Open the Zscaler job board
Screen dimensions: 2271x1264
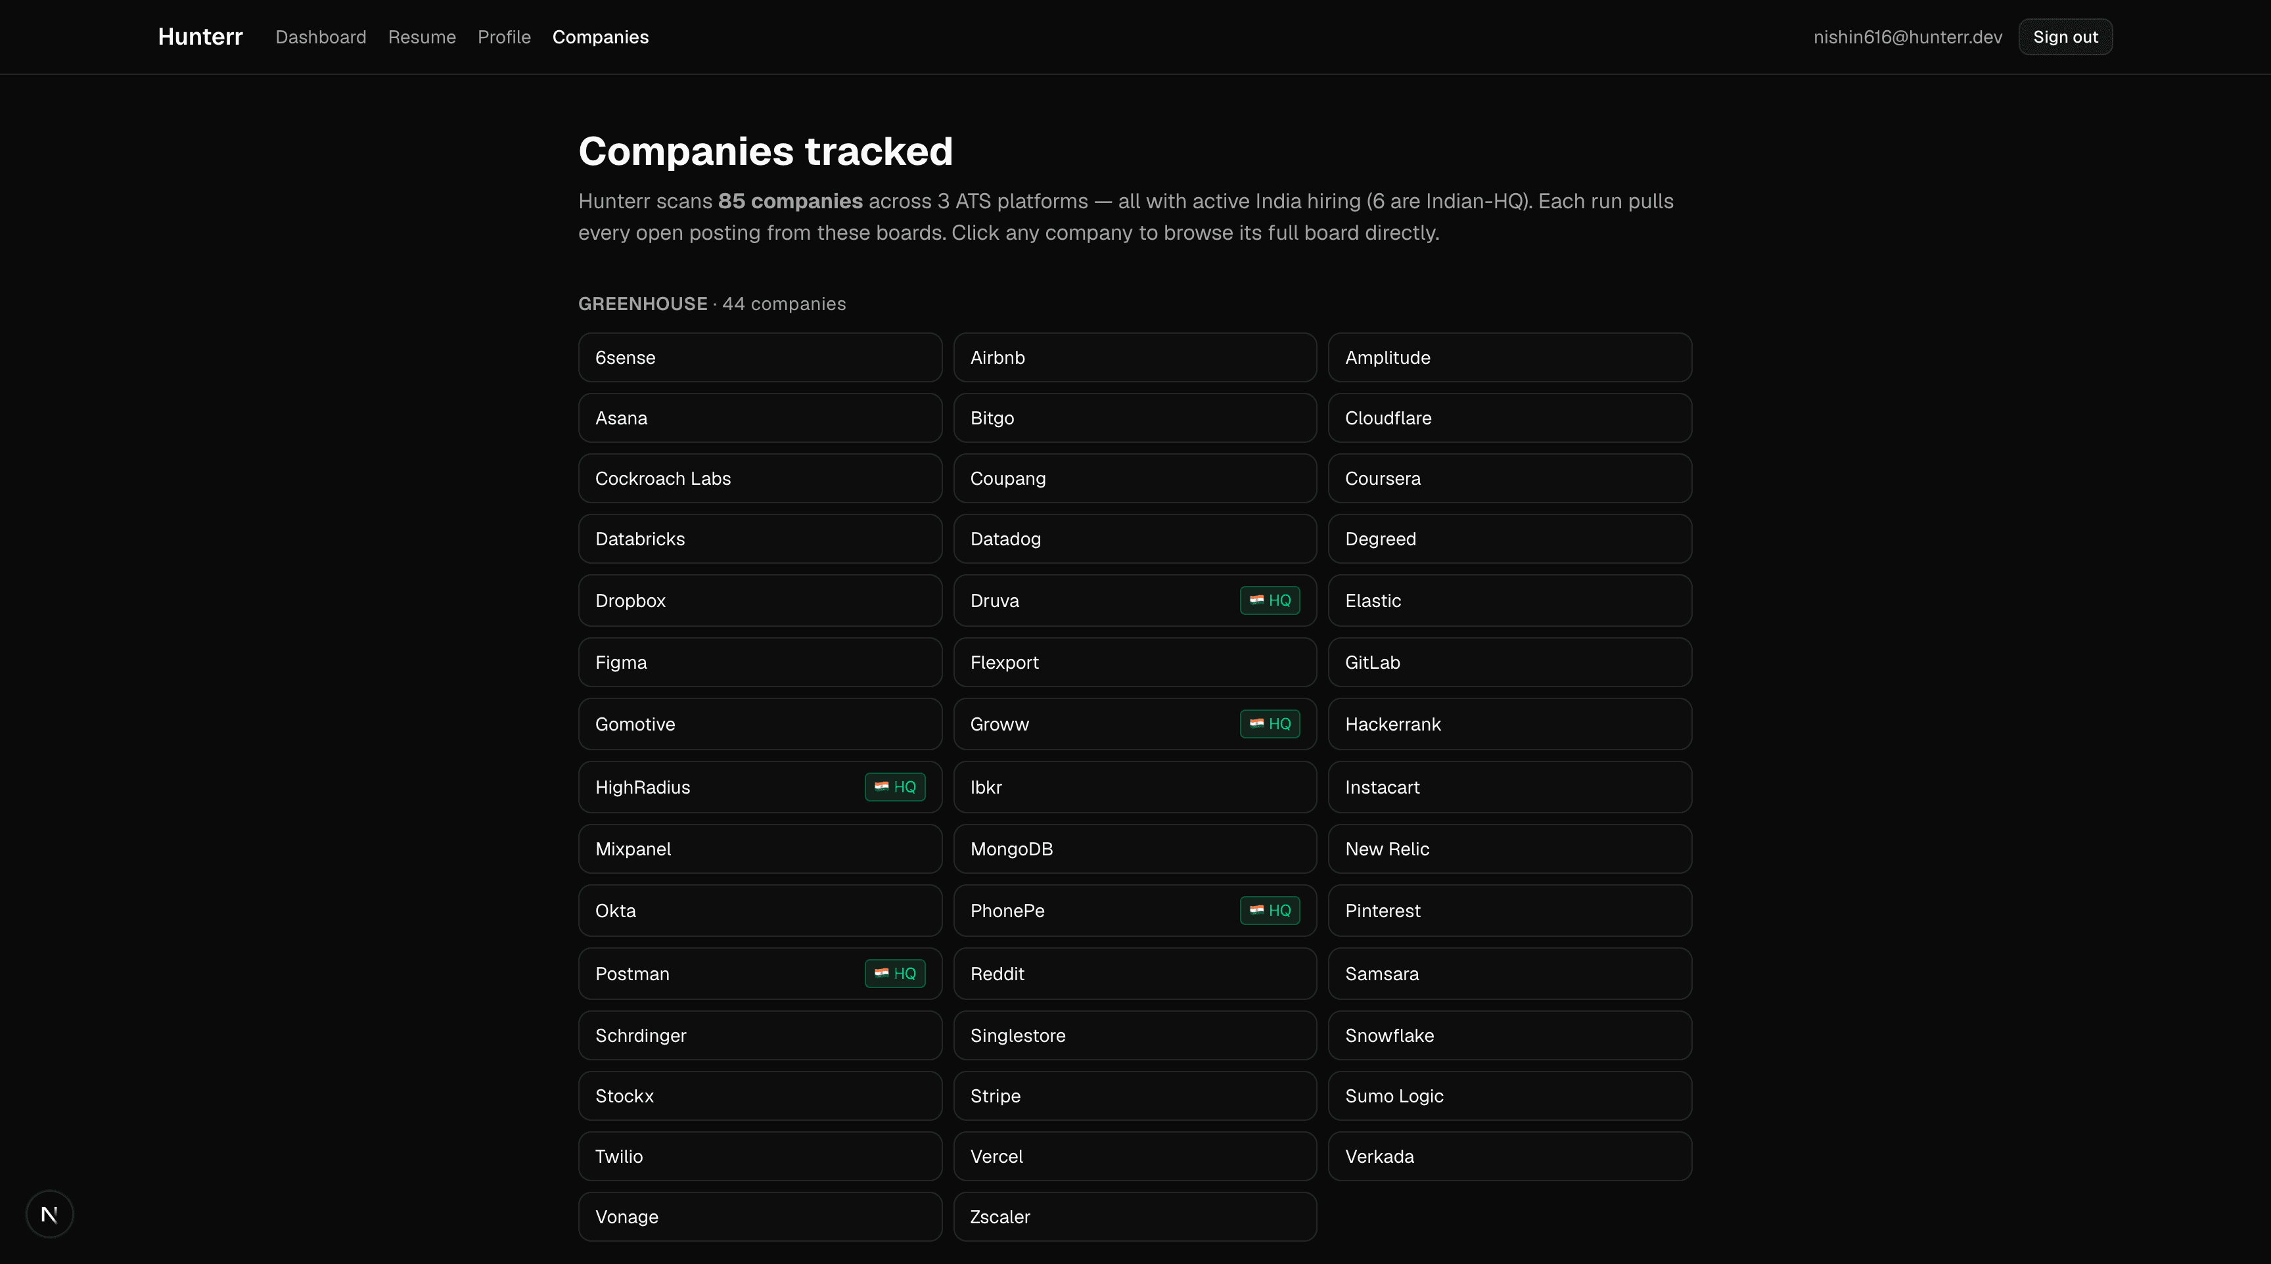tap(1135, 1217)
